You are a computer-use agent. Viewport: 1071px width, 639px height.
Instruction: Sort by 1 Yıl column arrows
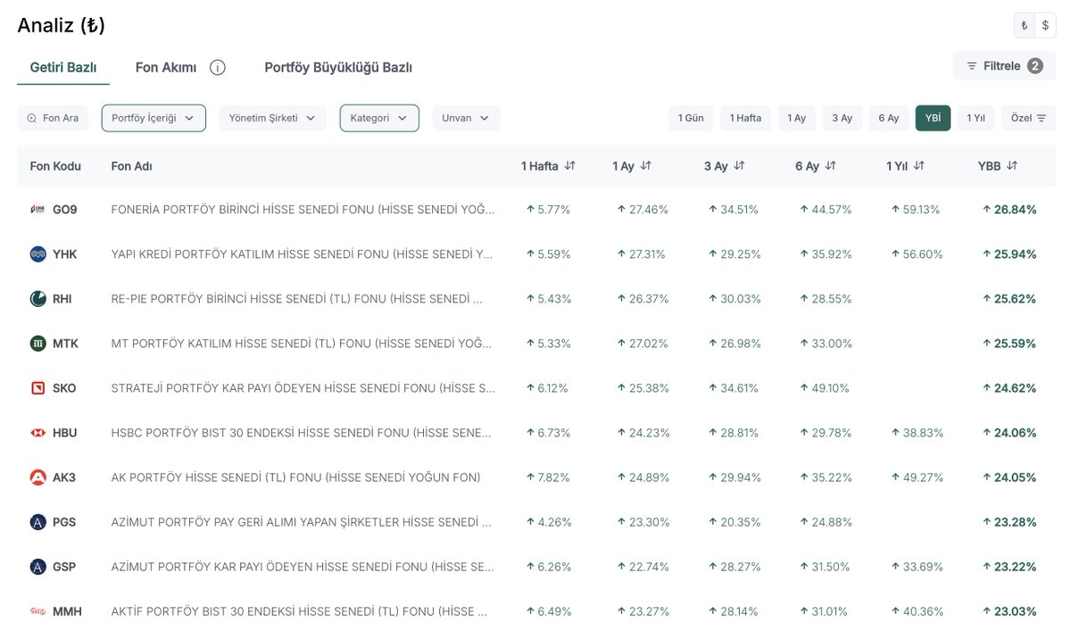918,166
